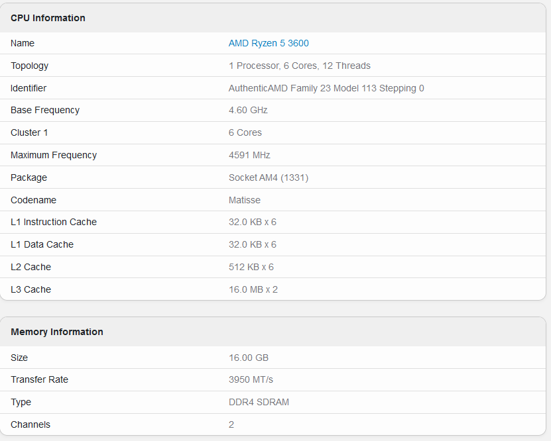Click the Socket AM4 (1331) package value
Screen dimensions: 551x441
coord(269,177)
